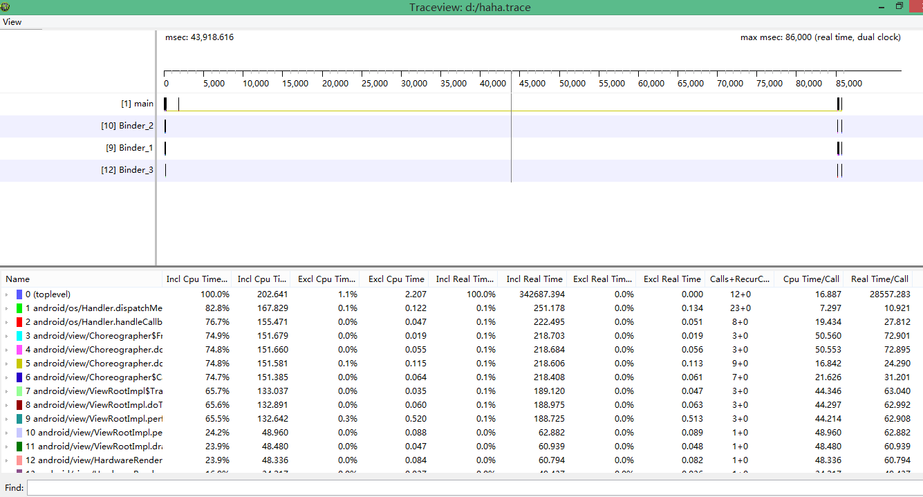Sort by Cpu Time/Call column header
923x497 pixels.
[x=810, y=279]
